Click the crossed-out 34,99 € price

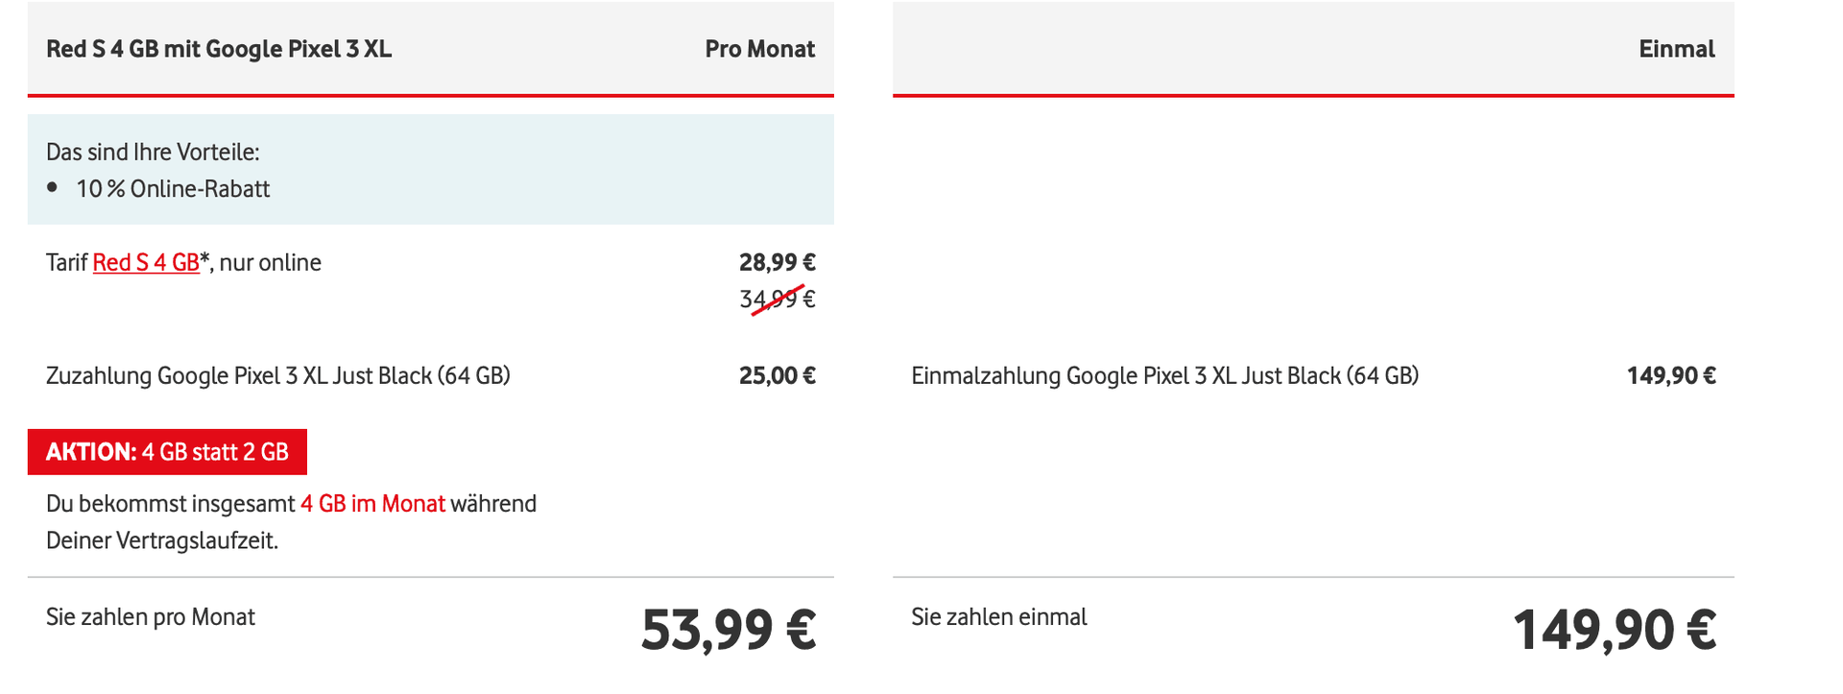pyautogui.click(x=777, y=299)
